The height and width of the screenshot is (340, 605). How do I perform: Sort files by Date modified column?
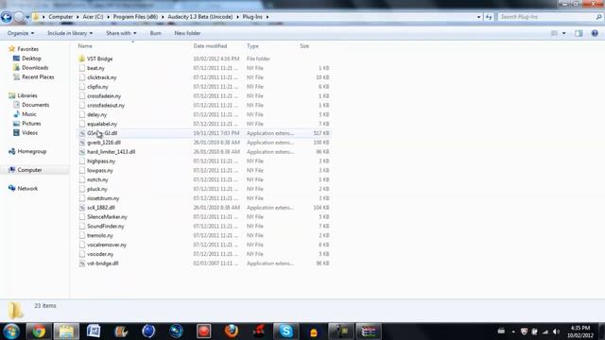[x=210, y=46]
